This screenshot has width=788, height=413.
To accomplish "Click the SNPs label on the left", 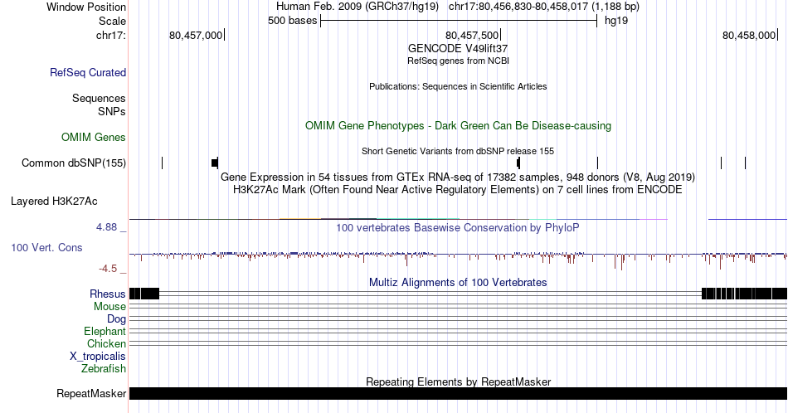I will (112, 111).
